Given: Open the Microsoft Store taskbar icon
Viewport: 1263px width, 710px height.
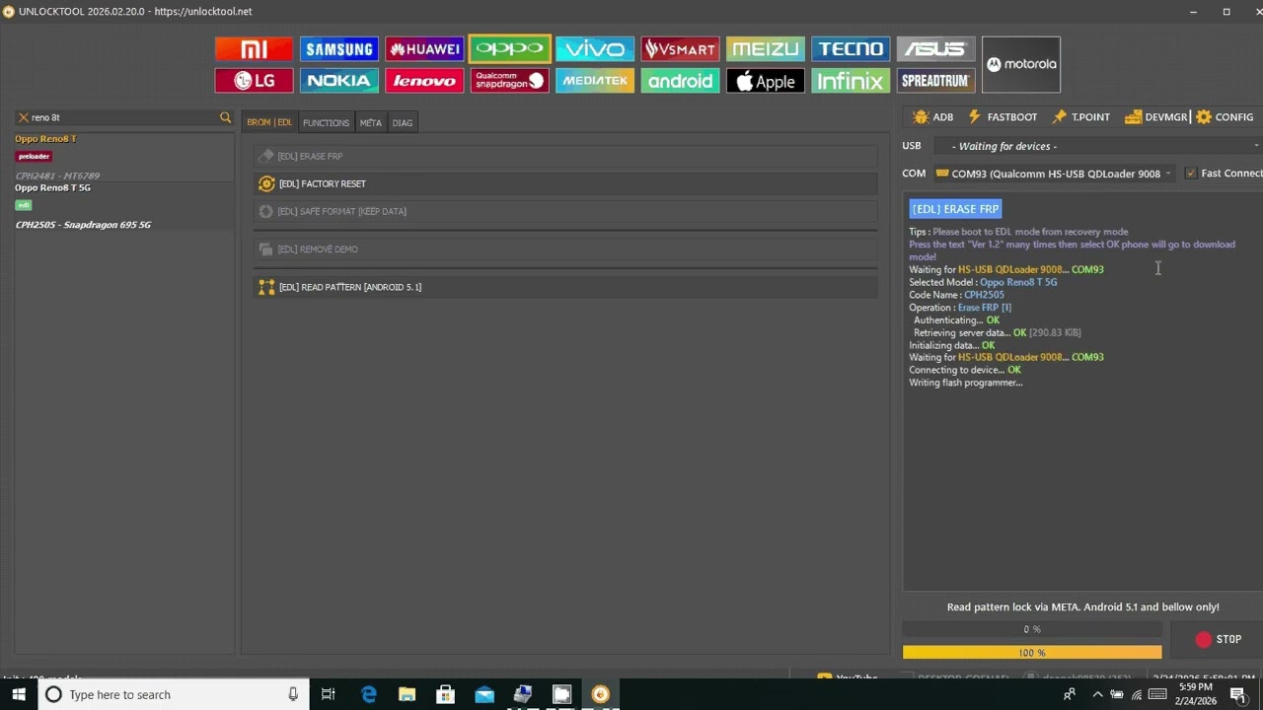Looking at the screenshot, I should click(x=445, y=694).
